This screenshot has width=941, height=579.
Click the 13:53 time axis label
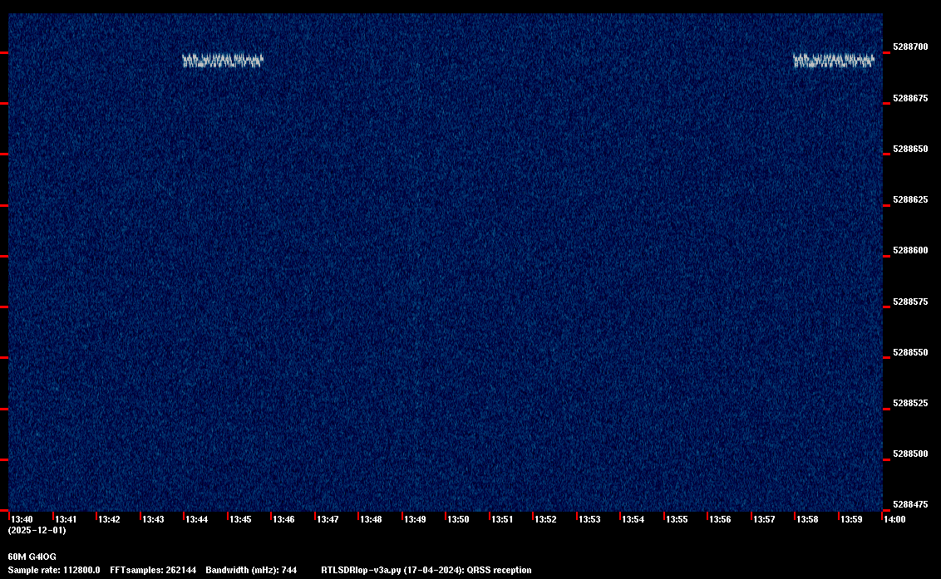point(589,519)
